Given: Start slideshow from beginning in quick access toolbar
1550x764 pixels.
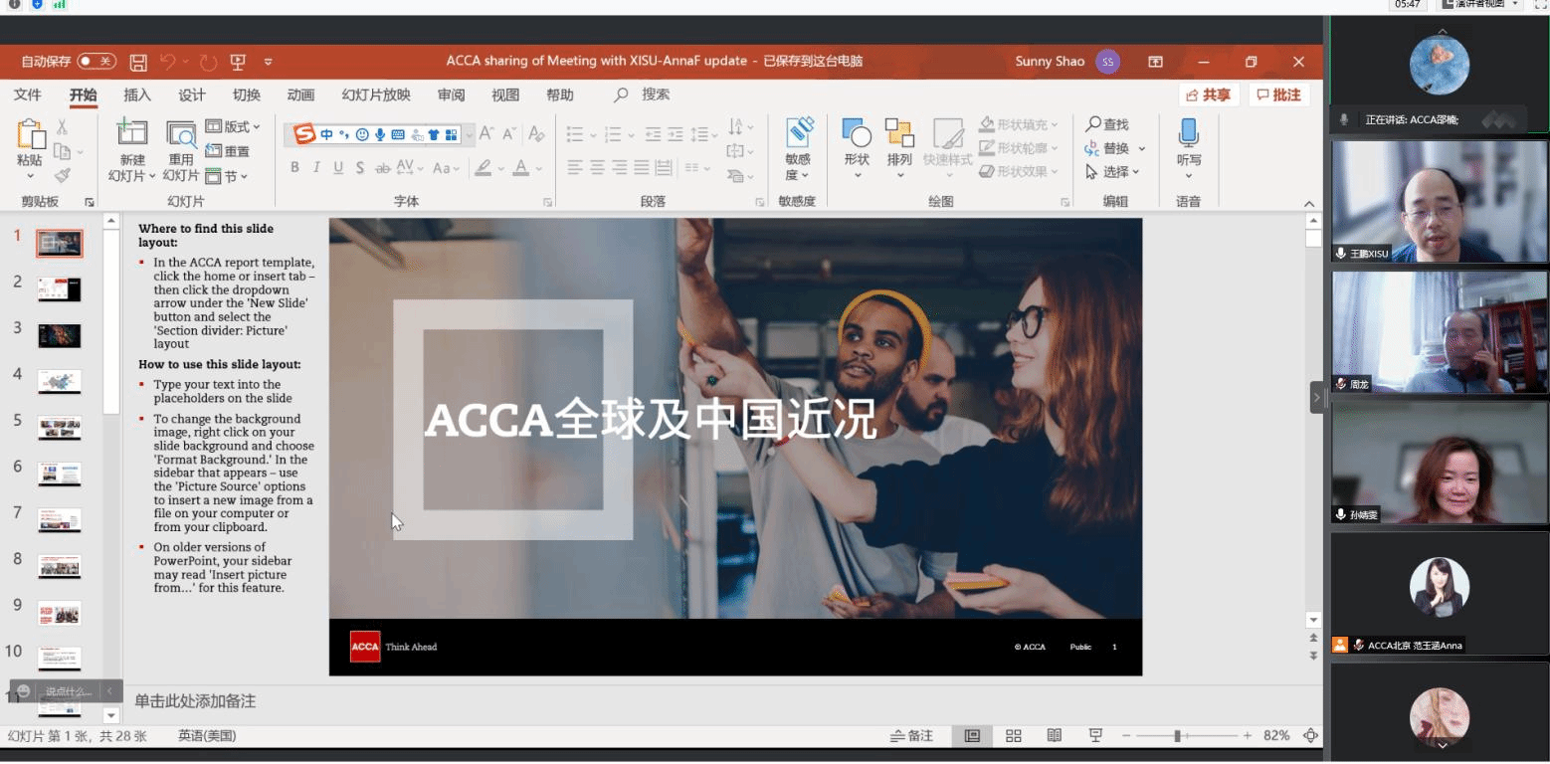Looking at the screenshot, I should coord(238,62).
